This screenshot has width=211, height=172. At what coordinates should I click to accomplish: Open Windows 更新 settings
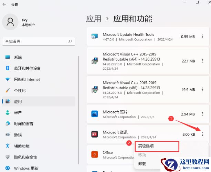click(39, 168)
